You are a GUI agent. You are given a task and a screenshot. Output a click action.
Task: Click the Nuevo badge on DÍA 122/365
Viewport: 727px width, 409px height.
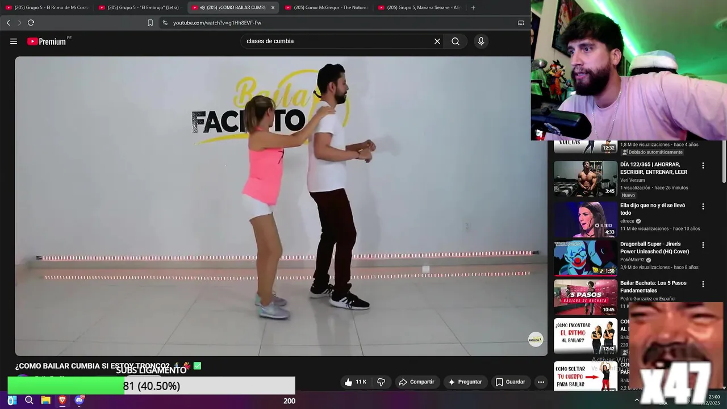628,195
